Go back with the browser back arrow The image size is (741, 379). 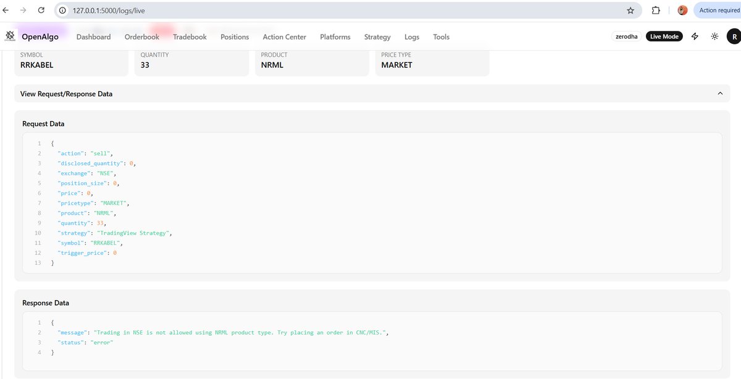6,10
